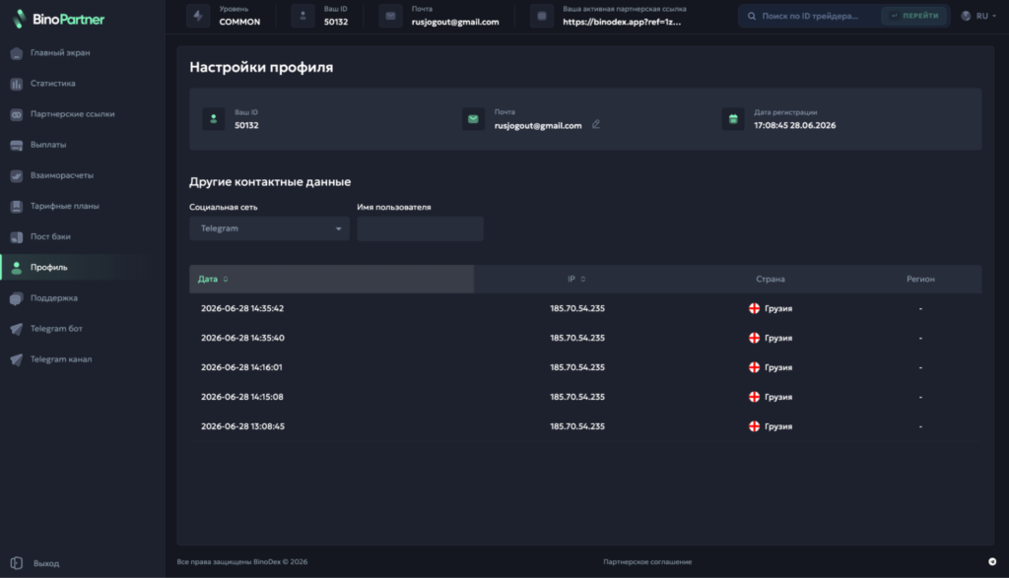This screenshot has height=578, width=1009.
Task: Click the BinoPartner logo
Action: pos(58,20)
